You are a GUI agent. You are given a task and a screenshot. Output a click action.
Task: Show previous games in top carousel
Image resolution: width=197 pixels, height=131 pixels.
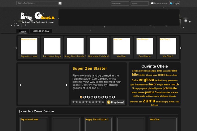[x=16, y=48]
